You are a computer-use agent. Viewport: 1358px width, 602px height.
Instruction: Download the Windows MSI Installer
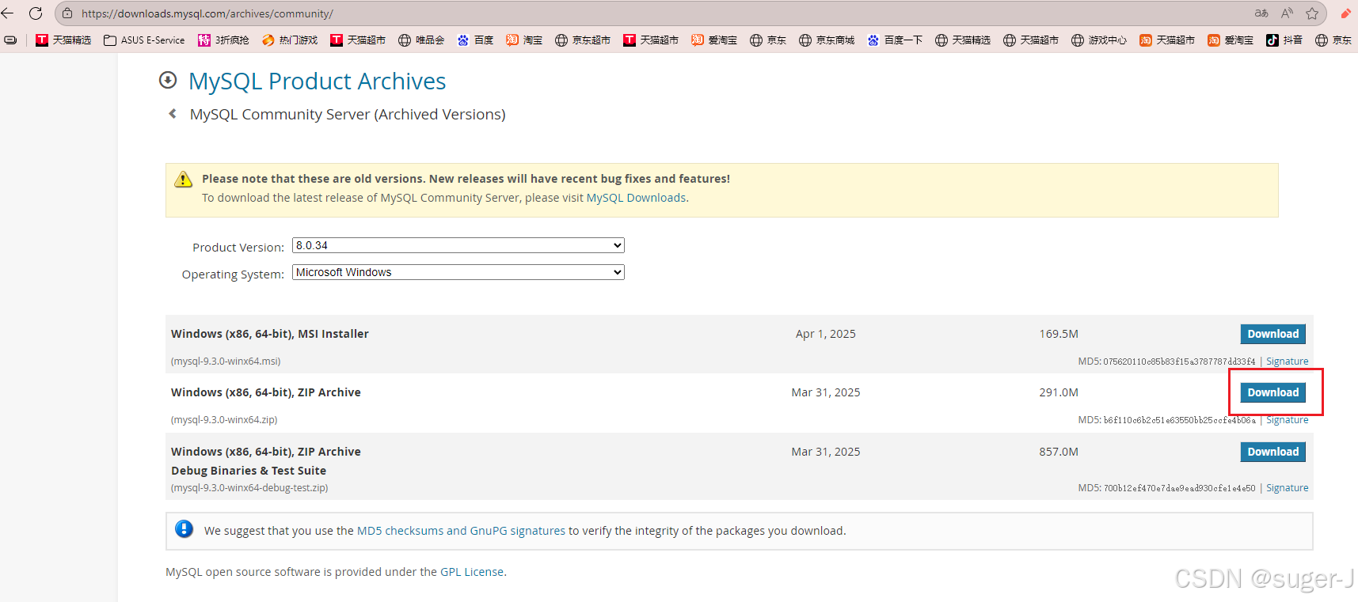point(1272,334)
